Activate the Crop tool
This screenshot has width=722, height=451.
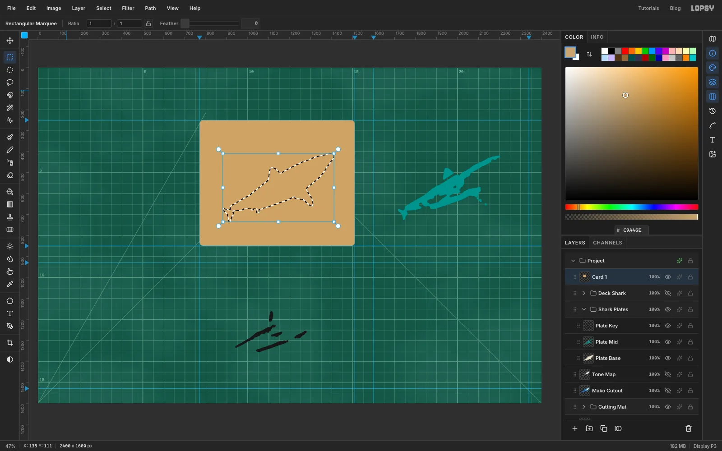pyautogui.click(x=10, y=343)
